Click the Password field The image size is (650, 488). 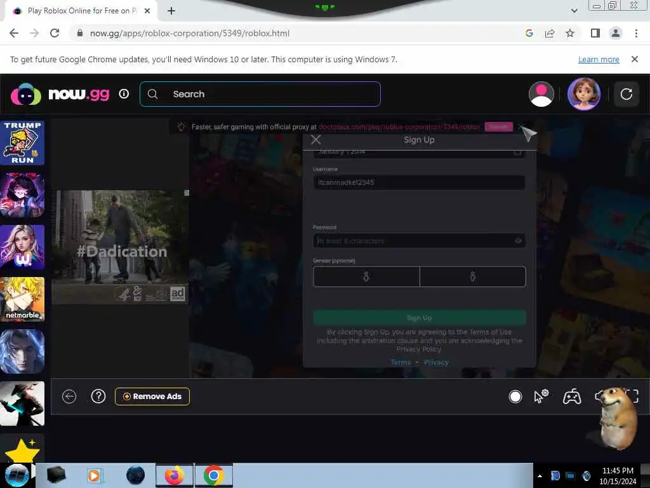pyautogui.click(x=419, y=241)
